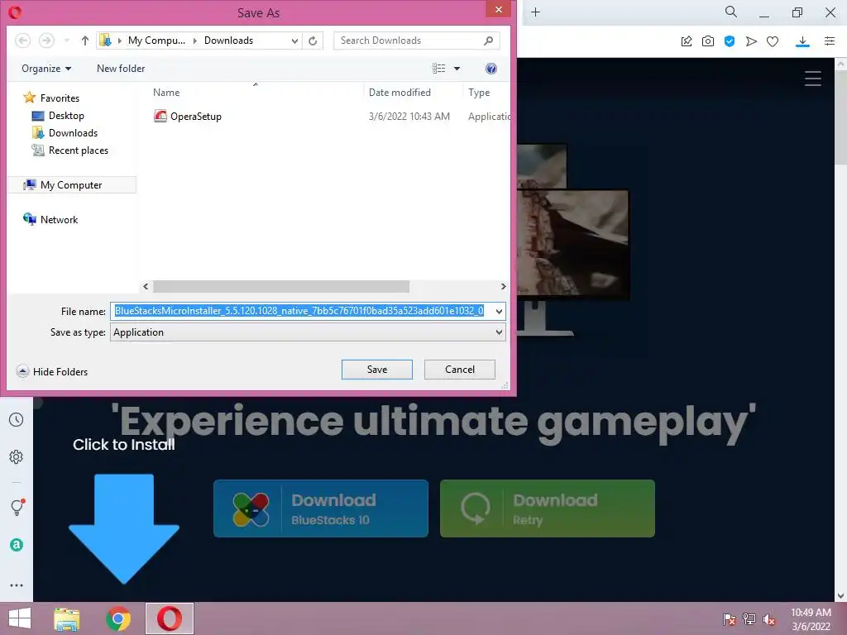Open the address bar path dropdown
This screenshot has height=635, width=847.
(294, 41)
